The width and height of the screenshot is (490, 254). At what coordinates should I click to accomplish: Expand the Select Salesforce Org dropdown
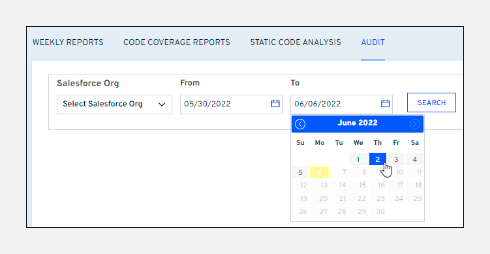(114, 104)
